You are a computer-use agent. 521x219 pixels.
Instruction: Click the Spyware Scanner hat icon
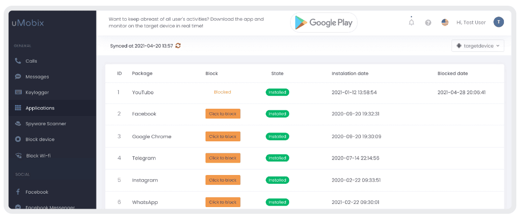[18, 124]
